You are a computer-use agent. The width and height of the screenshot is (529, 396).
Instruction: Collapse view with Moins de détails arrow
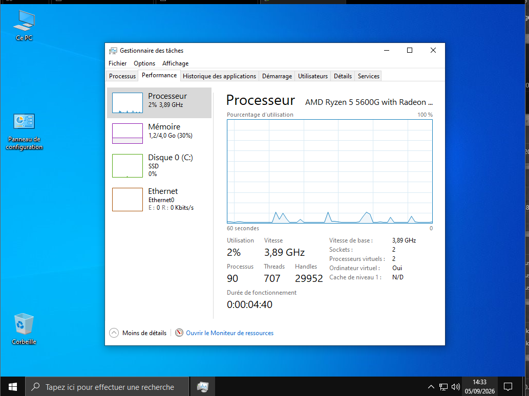(114, 333)
